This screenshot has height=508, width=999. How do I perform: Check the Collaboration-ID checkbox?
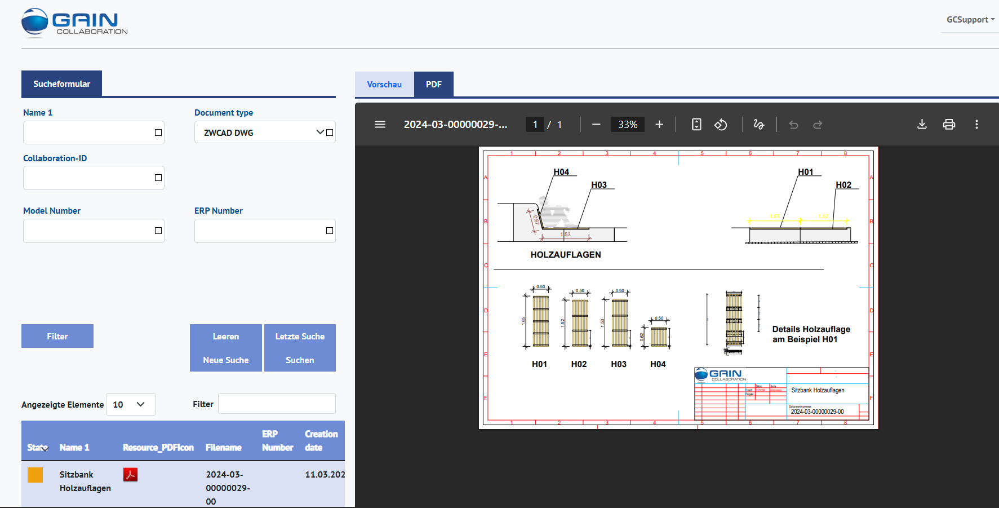pyautogui.click(x=157, y=177)
